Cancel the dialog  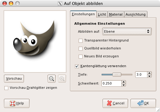[x=115, y=103]
